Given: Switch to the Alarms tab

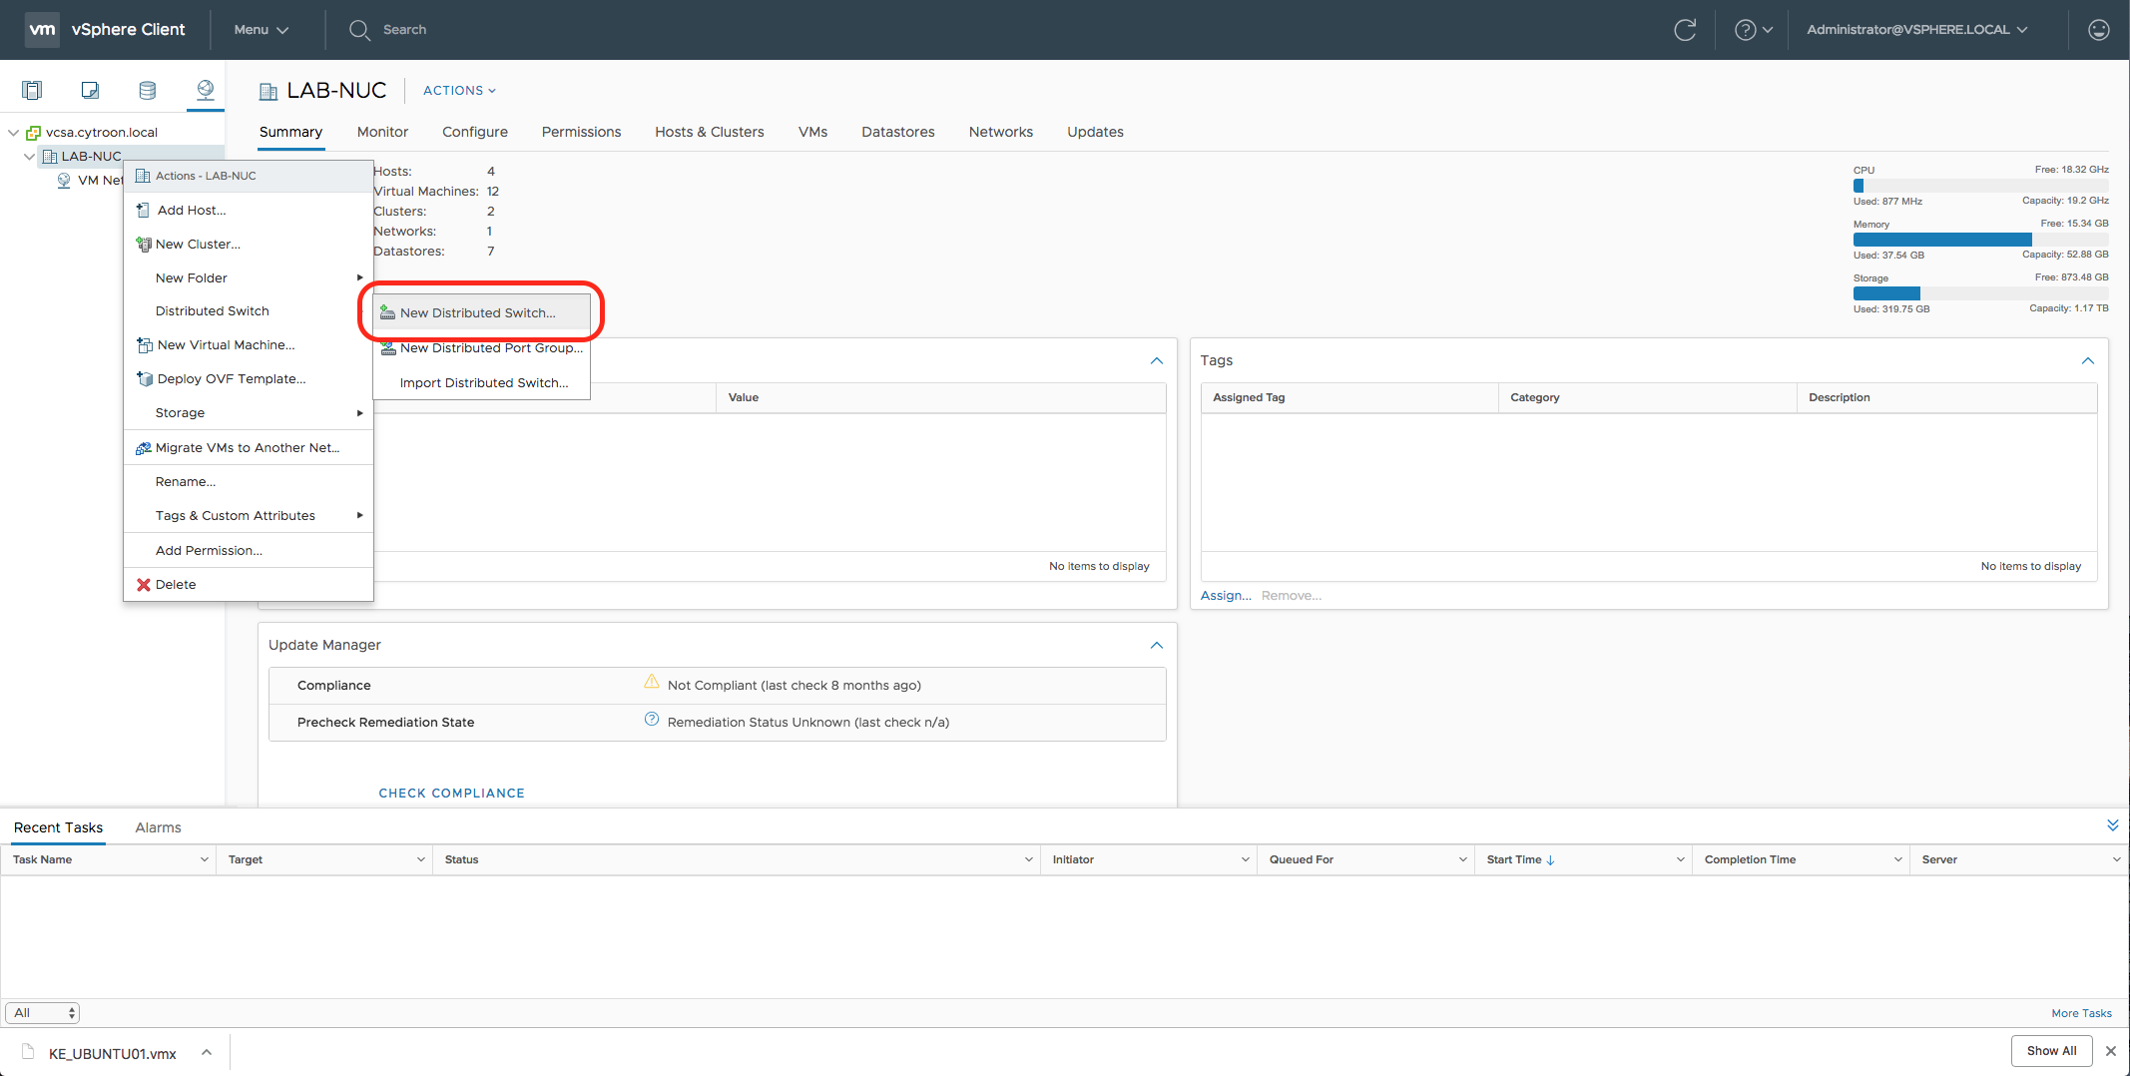Looking at the screenshot, I should tap(158, 827).
